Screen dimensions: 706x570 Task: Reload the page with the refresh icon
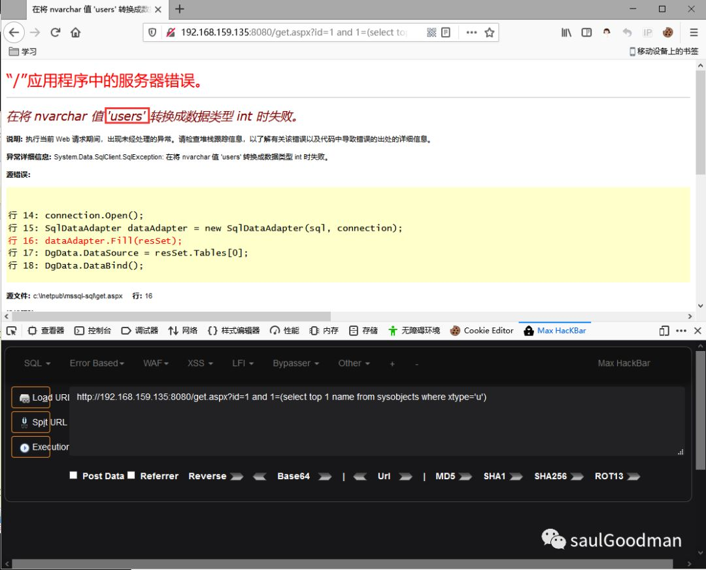(56, 33)
